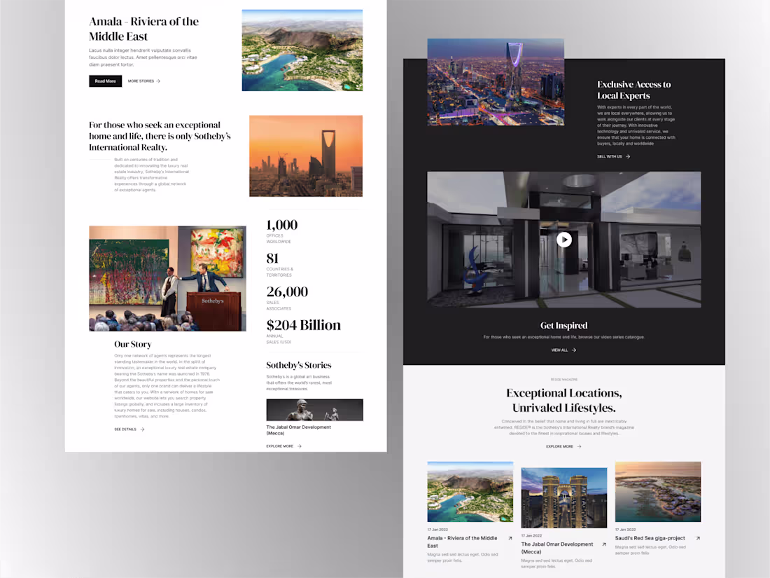Click the '26,000' sales associates statistic
Viewport: 770px width, 578px height.
[287, 291]
